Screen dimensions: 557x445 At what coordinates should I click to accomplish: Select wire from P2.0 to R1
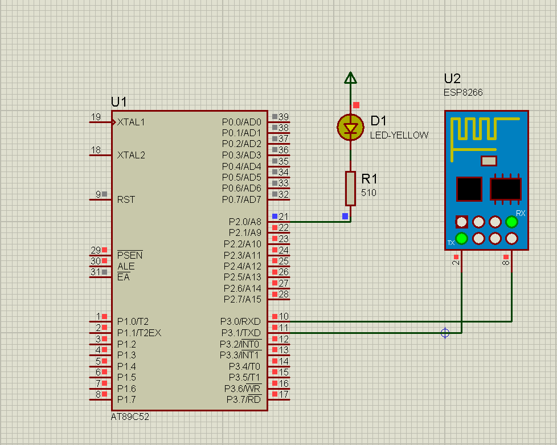[x=320, y=222]
